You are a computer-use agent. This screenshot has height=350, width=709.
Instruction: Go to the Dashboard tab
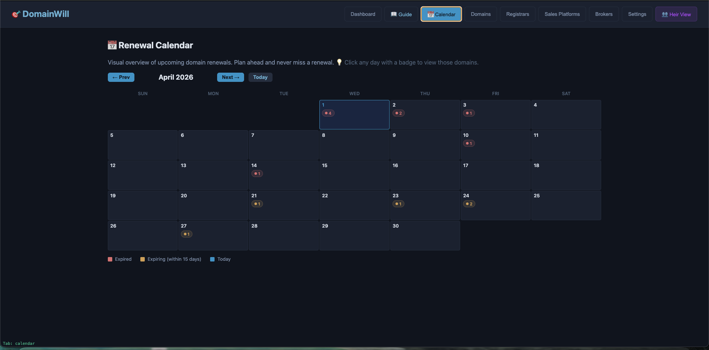tap(363, 14)
